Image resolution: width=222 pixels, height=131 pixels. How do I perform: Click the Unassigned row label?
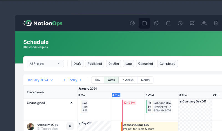(36, 103)
